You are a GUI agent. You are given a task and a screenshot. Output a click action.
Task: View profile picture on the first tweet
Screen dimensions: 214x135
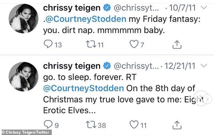pos(23,18)
